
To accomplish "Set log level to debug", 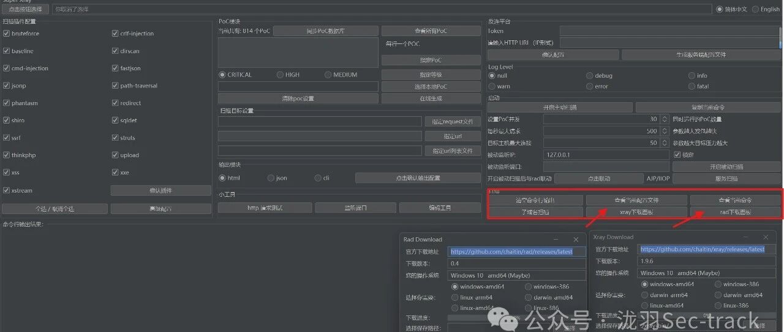I will (589, 76).
